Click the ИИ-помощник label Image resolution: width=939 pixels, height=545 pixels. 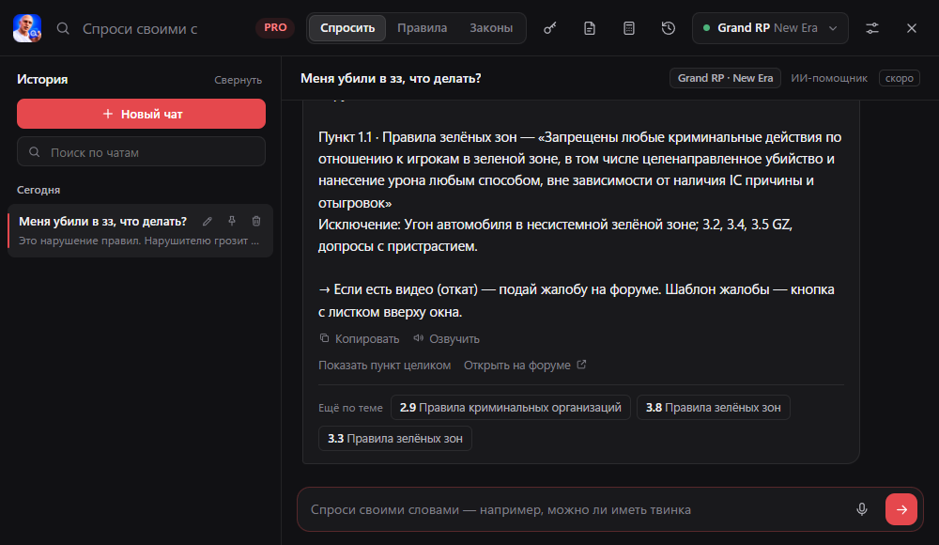point(829,78)
